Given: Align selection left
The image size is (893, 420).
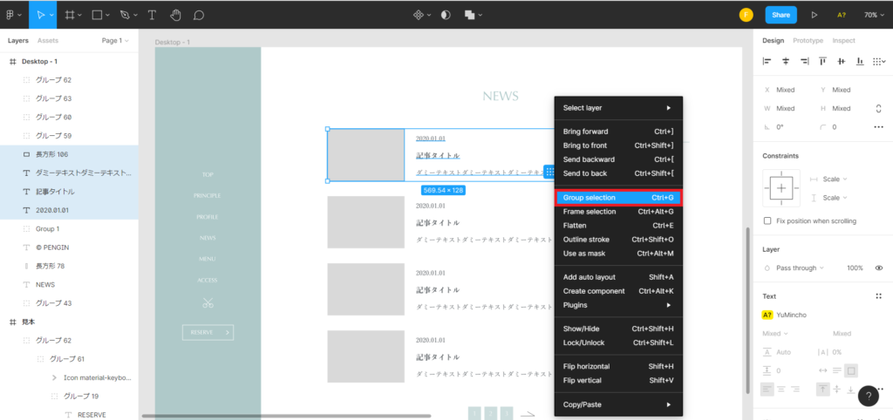Looking at the screenshot, I should point(767,61).
